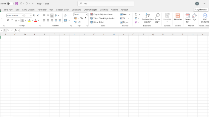Screen dimensions: 209x117
Task: Redo the last undone action
Action: pyautogui.click(x=27, y=4)
